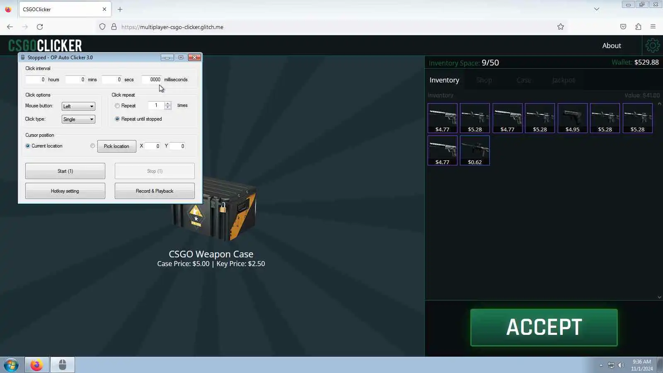663x373 pixels.
Task: Open the Click type dropdown
Action: [78, 119]
